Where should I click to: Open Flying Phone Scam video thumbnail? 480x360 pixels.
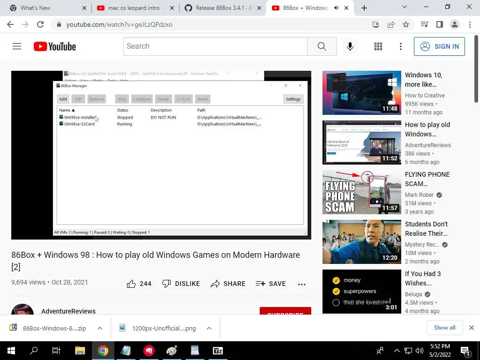361,192
